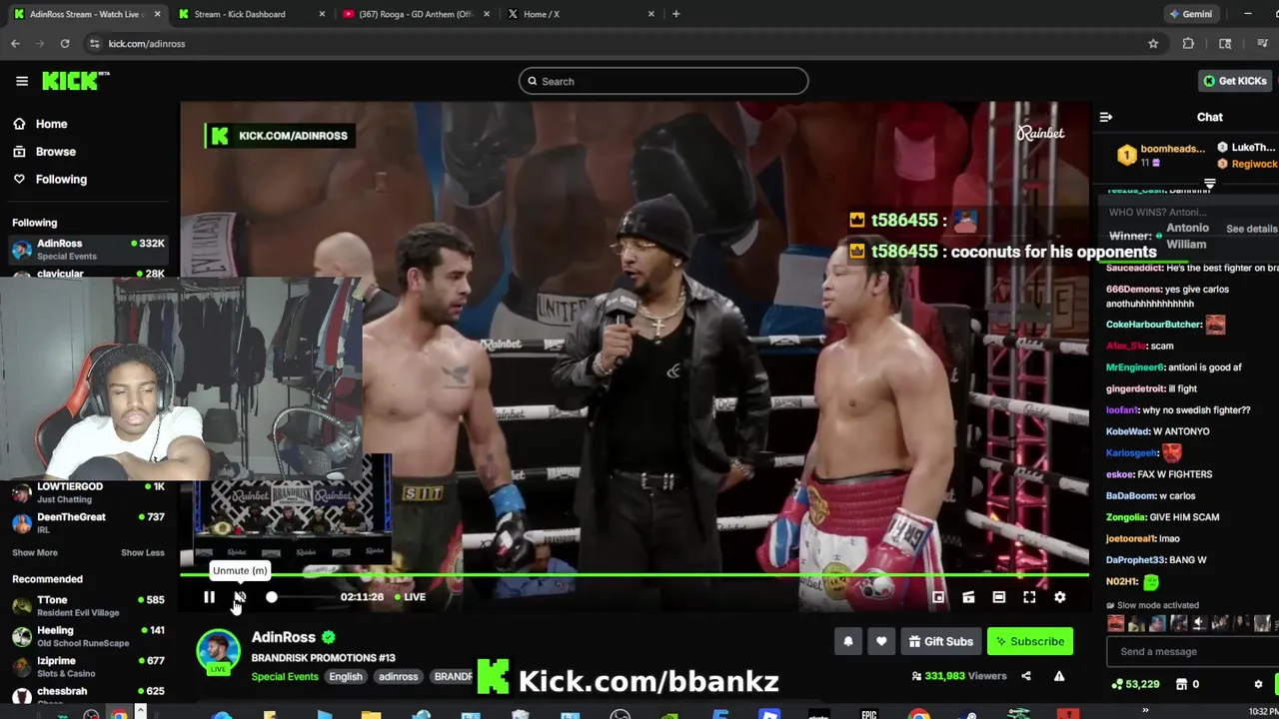Switch to Rooga - GD Anthem YouTube tab
The width and height of the screenshot is (1279, 719).
pos(415,14)
